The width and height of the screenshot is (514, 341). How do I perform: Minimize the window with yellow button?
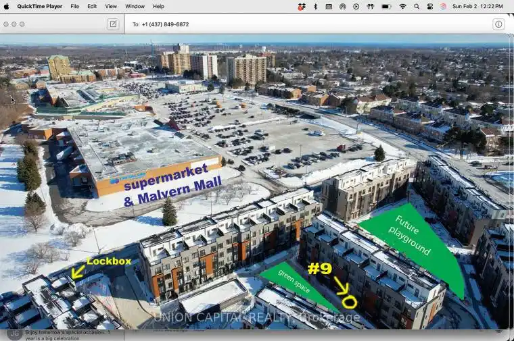click(x=14, y=24)
